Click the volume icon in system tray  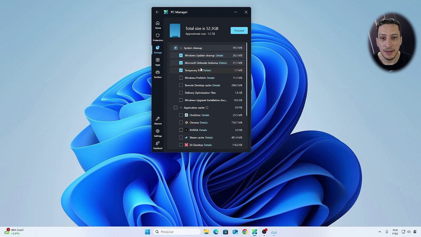409,232
